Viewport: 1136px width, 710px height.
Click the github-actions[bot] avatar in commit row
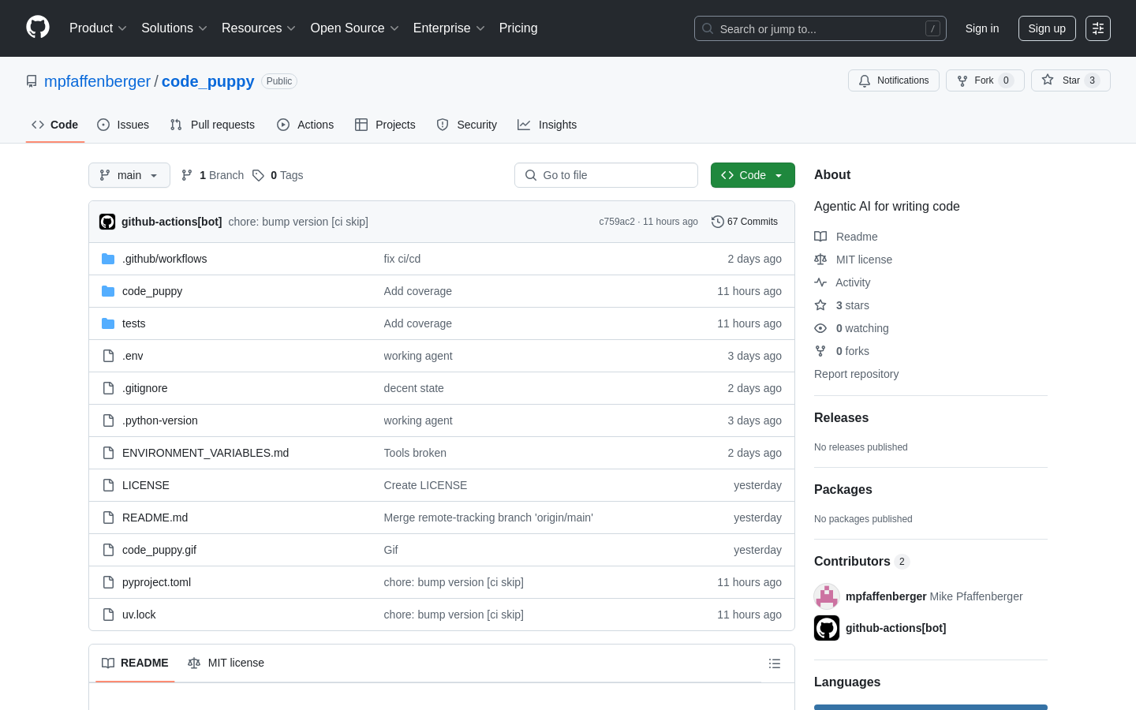click(107, 222)
